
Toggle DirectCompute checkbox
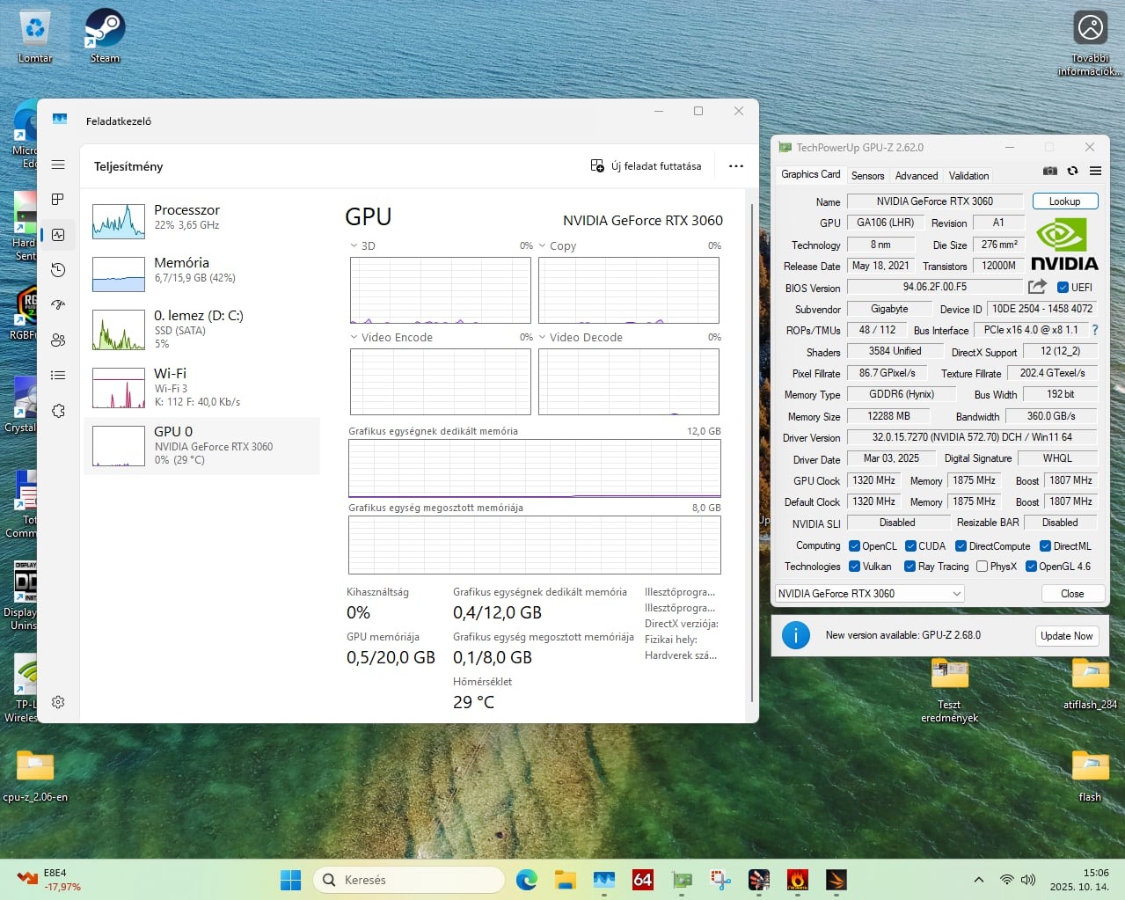[961, 546]
